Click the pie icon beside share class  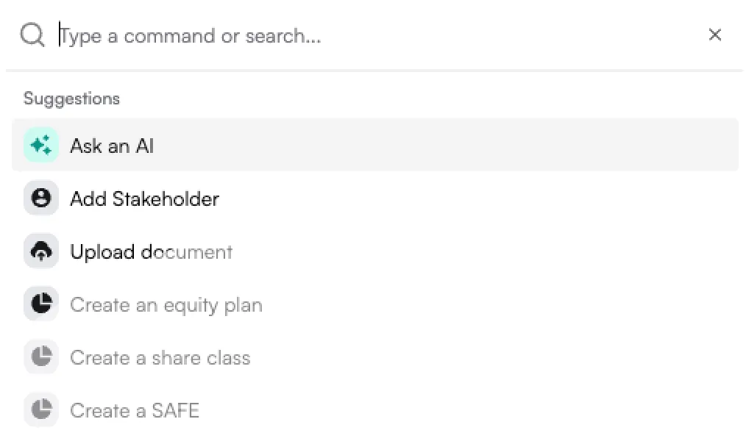(41, 357)
